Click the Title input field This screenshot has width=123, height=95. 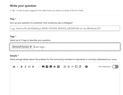[x=65, y=28]
